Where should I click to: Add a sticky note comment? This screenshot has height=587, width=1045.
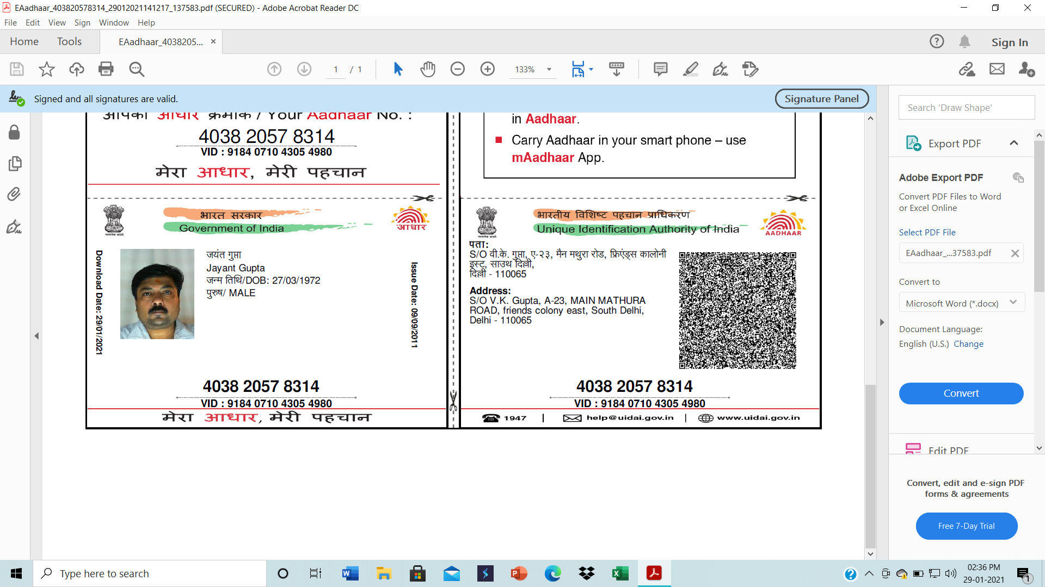pyautogui.click(x=661, y=69)
